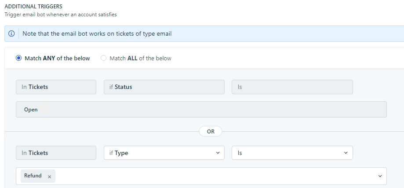Click the second In Tickets field
The height and width of the screenshot is (188, 404).
56,153
